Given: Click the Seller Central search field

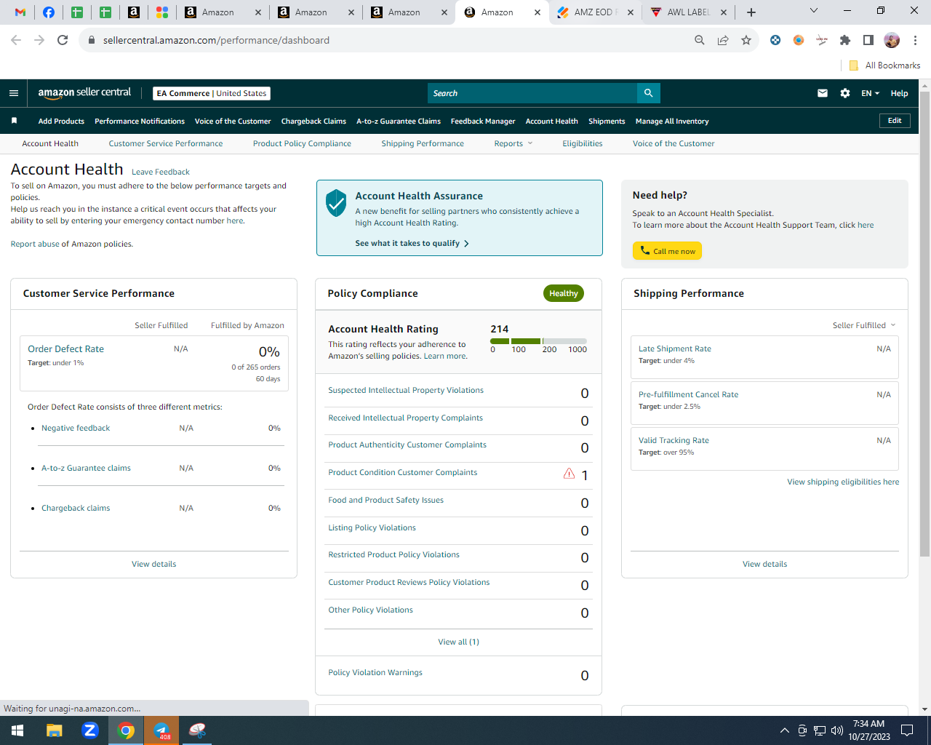Looking at the screenshot, I should click(532, 93).
